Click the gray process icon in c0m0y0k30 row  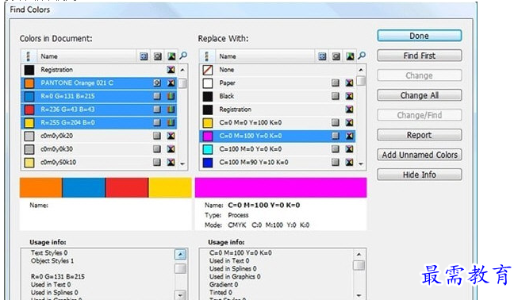[157, 149]
